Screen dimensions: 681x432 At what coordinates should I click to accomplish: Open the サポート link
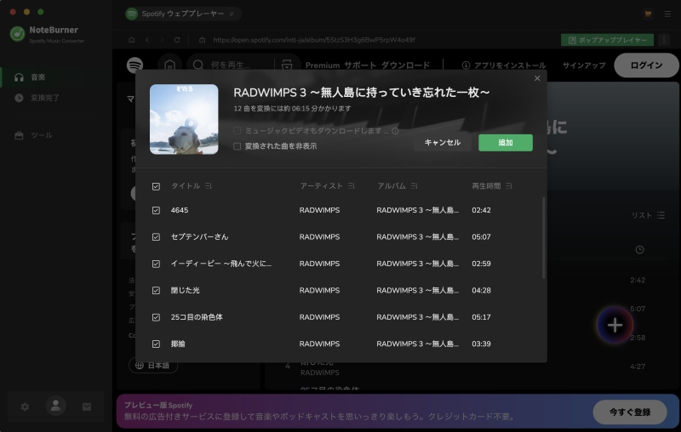tap(360, 65)
